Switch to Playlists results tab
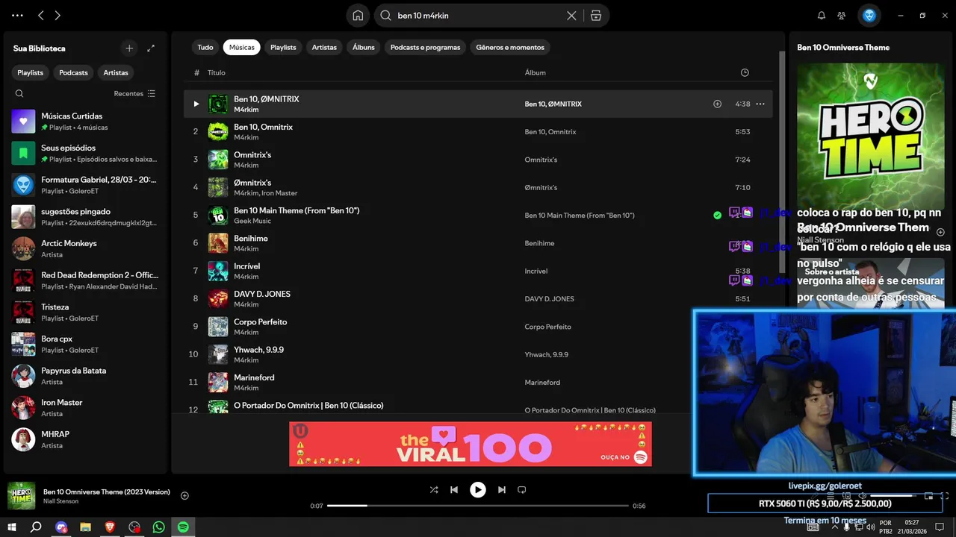This screenshot has height=537, width=956. pos(283,47)
